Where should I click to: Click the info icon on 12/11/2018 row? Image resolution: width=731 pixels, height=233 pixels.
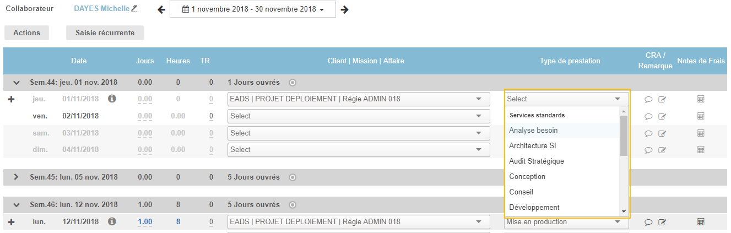coord(112,221)
